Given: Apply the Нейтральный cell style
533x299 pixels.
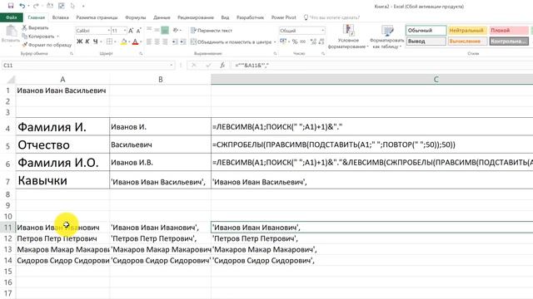Looking at the screenshot, I should pyautogui.click(x=467, y=30).
